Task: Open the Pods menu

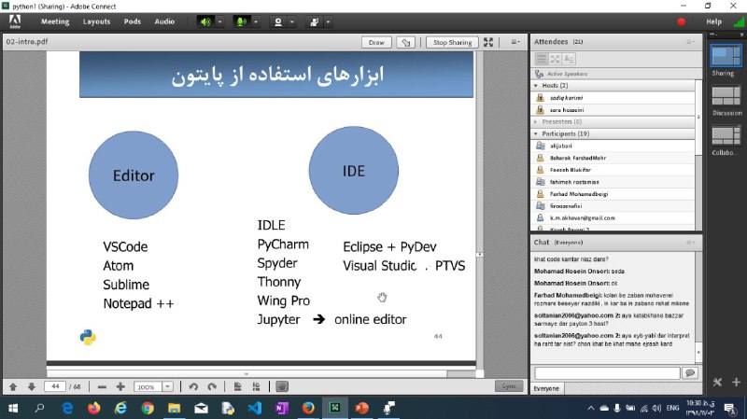Action: click(132, 21)
